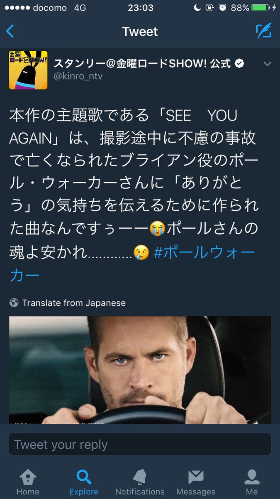The image size is (280, 499).
Task: Compose a new tweet with quill icon
Action: [263, 31]
